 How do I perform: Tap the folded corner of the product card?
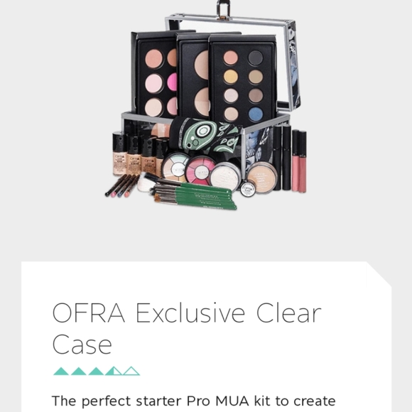(379, 273)
